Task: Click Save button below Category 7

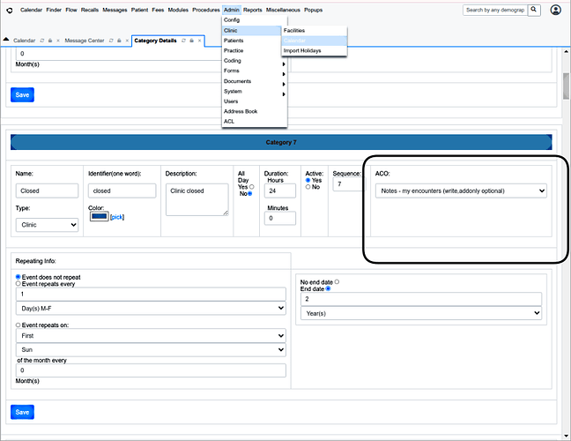Action: [22, 412]
